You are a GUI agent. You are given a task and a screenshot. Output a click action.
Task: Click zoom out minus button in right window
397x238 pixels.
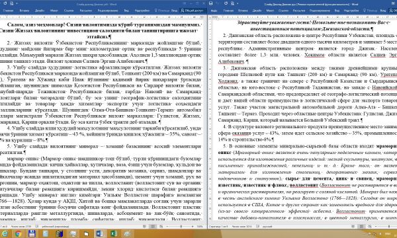pyautogui.click(x=376, y=226)
